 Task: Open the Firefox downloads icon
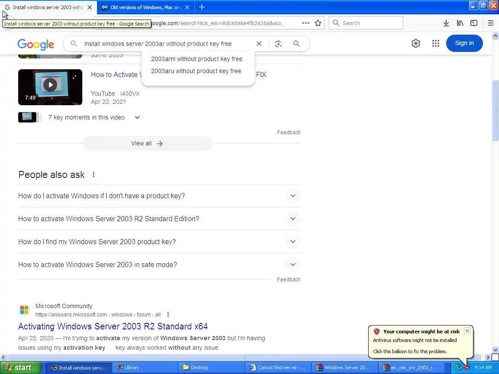click(446, 23)
